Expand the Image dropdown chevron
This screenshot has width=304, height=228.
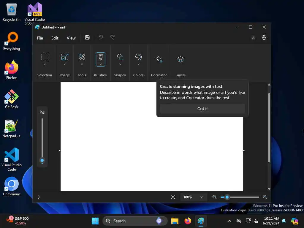point(64,64)
